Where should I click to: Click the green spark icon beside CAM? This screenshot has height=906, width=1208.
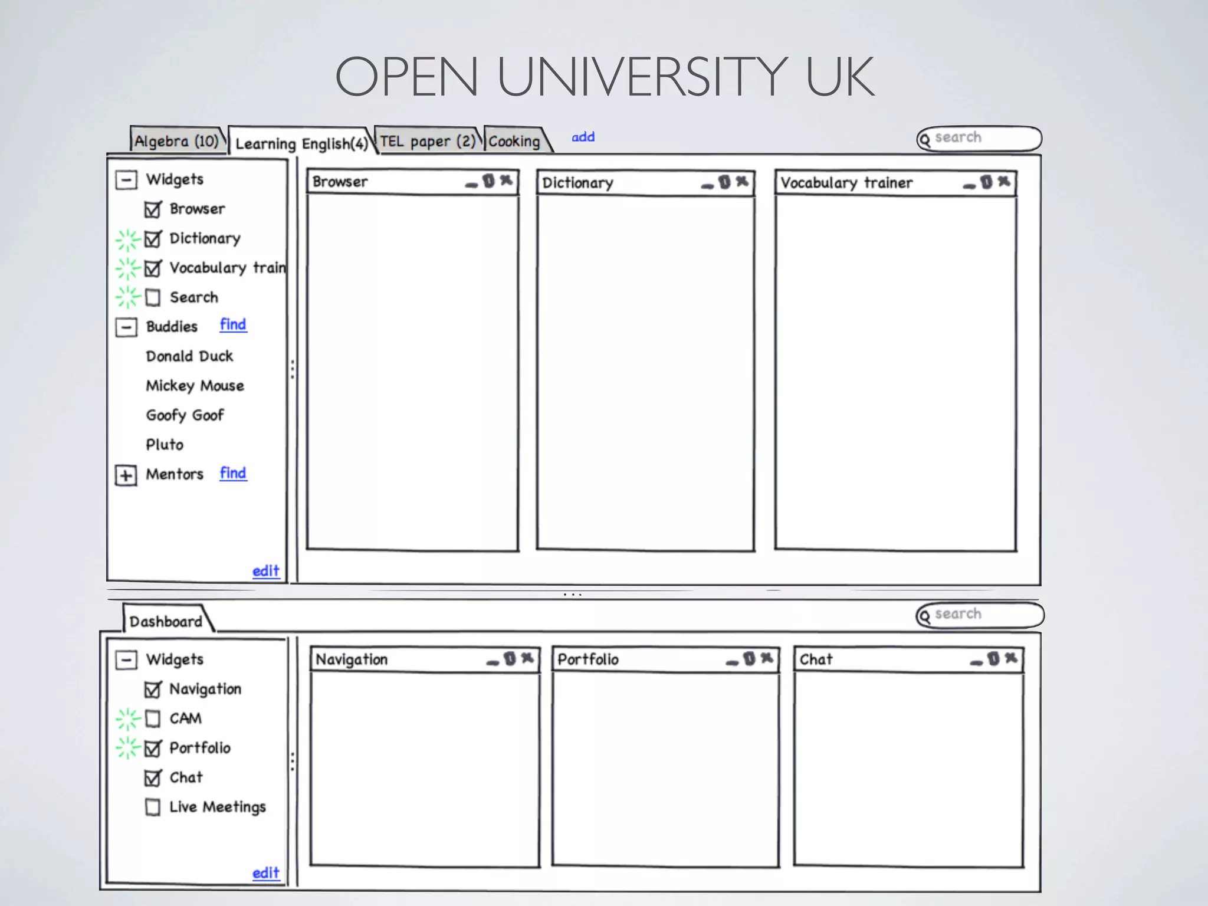pos(127,719)
